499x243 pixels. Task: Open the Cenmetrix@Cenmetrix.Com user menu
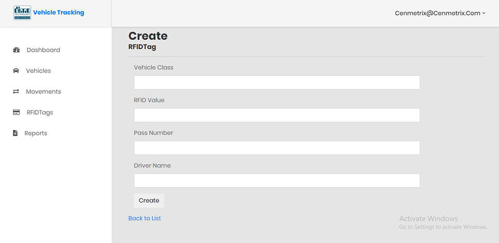[440, 13]
